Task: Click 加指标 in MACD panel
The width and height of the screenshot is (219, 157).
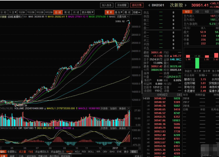Action: [113, 128]
